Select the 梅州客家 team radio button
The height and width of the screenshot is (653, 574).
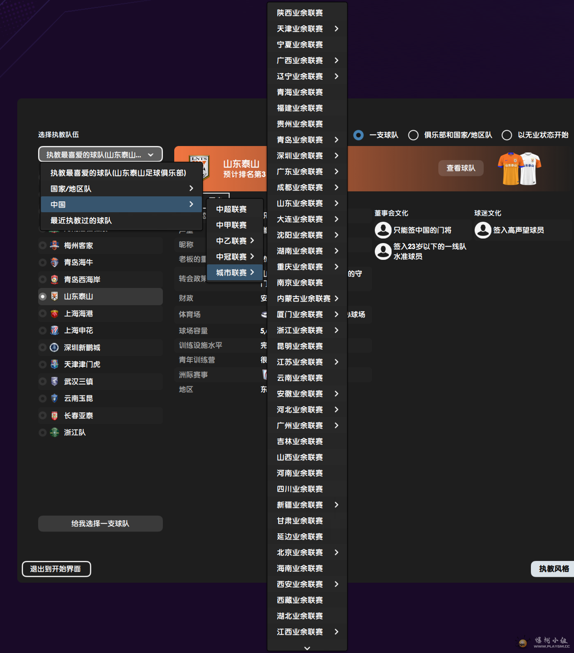click(x=43, y=245)
